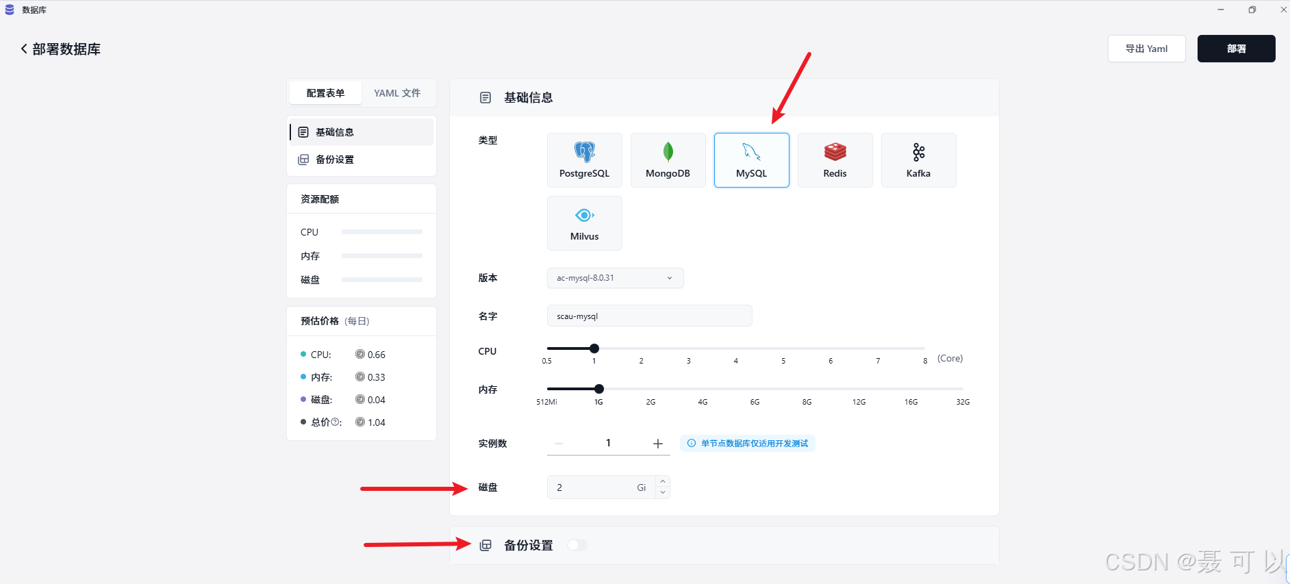The height and width of the screenshot is (584, 1290).
Task: Click the 磁盘 quota progress bar
Action: point(382,280)
